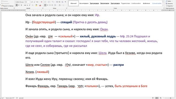The height and width of the screenshot is (99, 176).
Task: Align text left
Action: point(45,5)
